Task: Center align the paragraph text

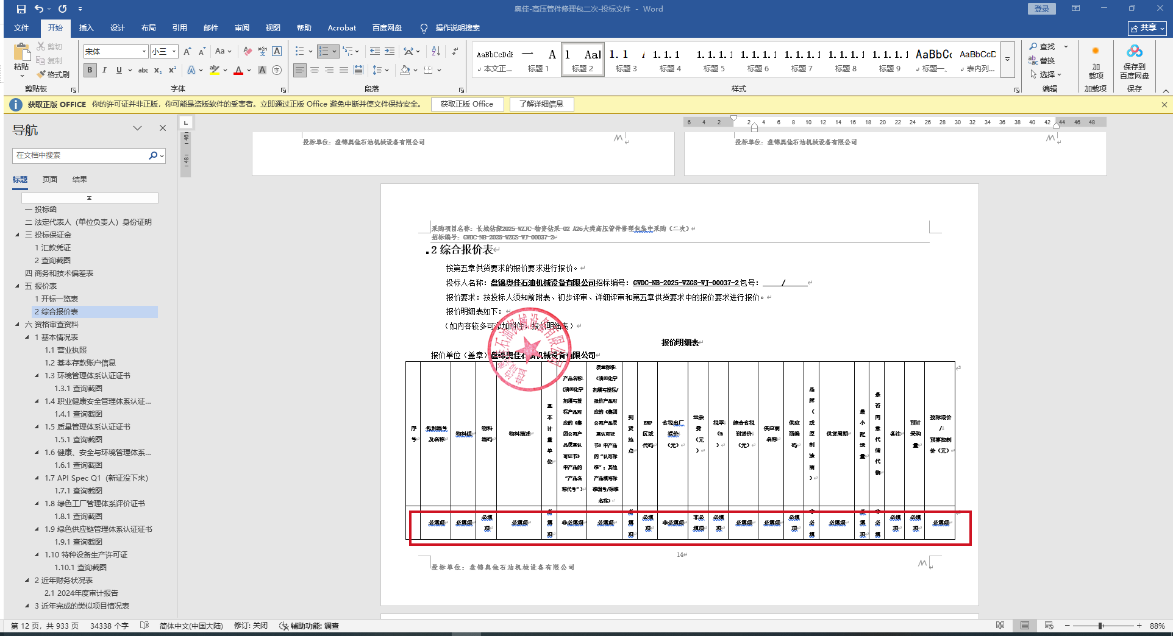Action: pyautogui.click(x=315, y=70)
